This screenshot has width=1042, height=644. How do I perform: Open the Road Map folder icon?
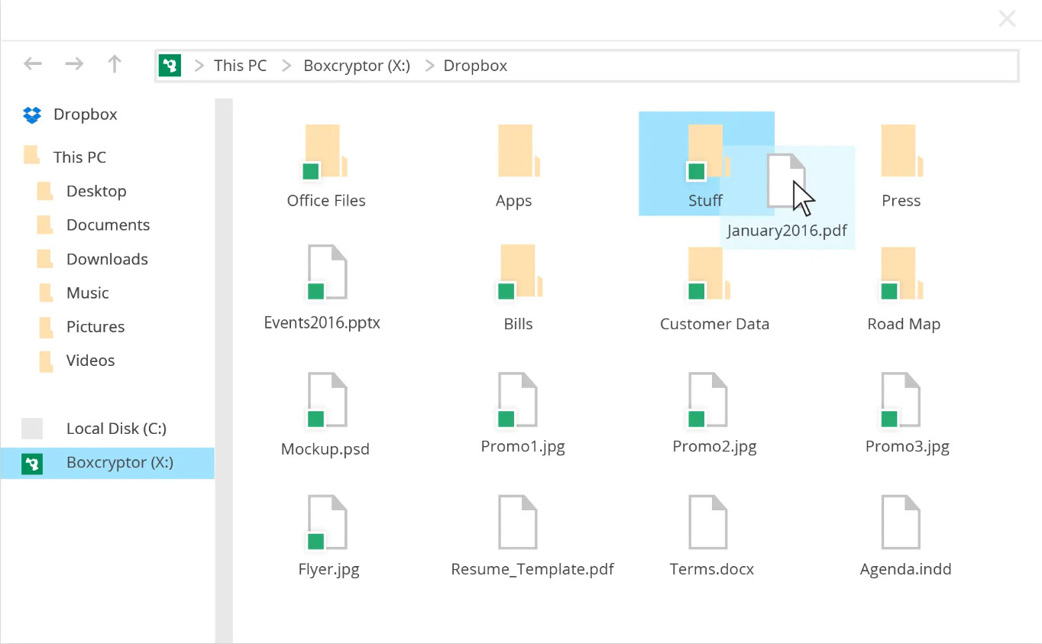(903, 273)
